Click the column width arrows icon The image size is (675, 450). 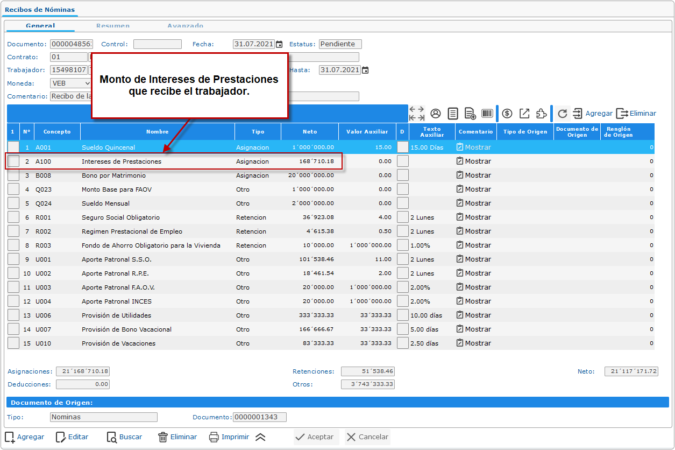[x=417, y=114]
